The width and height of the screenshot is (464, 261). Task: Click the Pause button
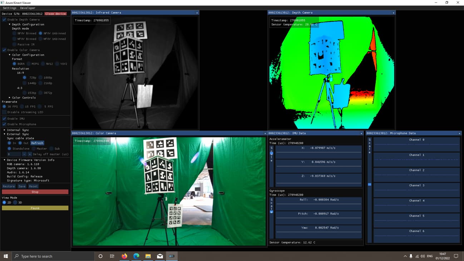coord(35,208)
